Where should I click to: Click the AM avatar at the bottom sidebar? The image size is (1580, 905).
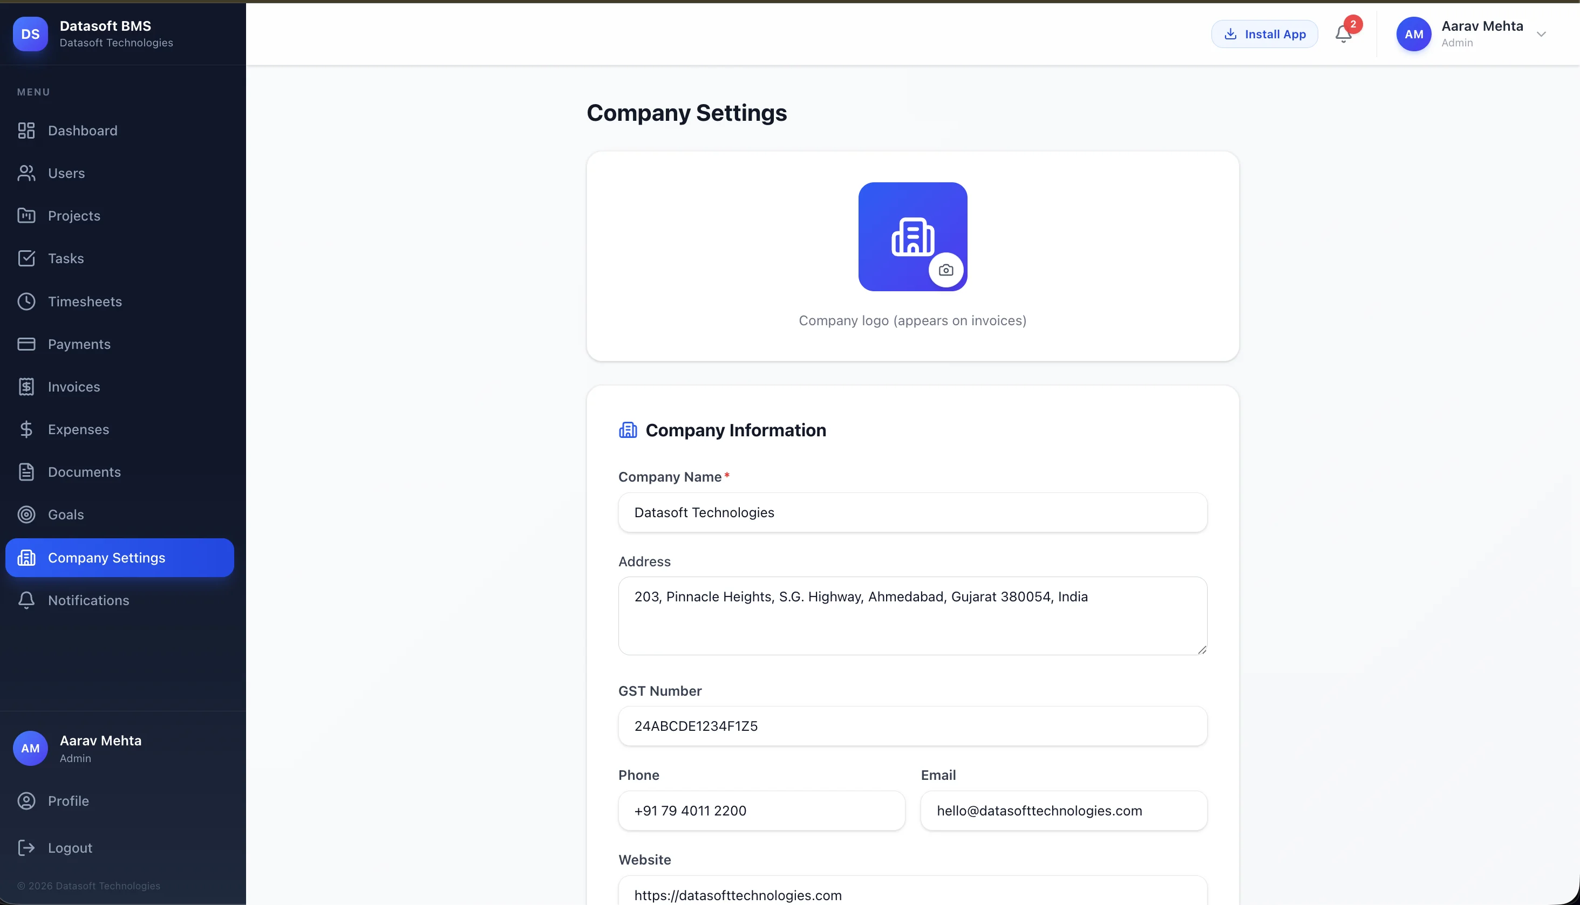pyautogui.click(x=30, y=748)
